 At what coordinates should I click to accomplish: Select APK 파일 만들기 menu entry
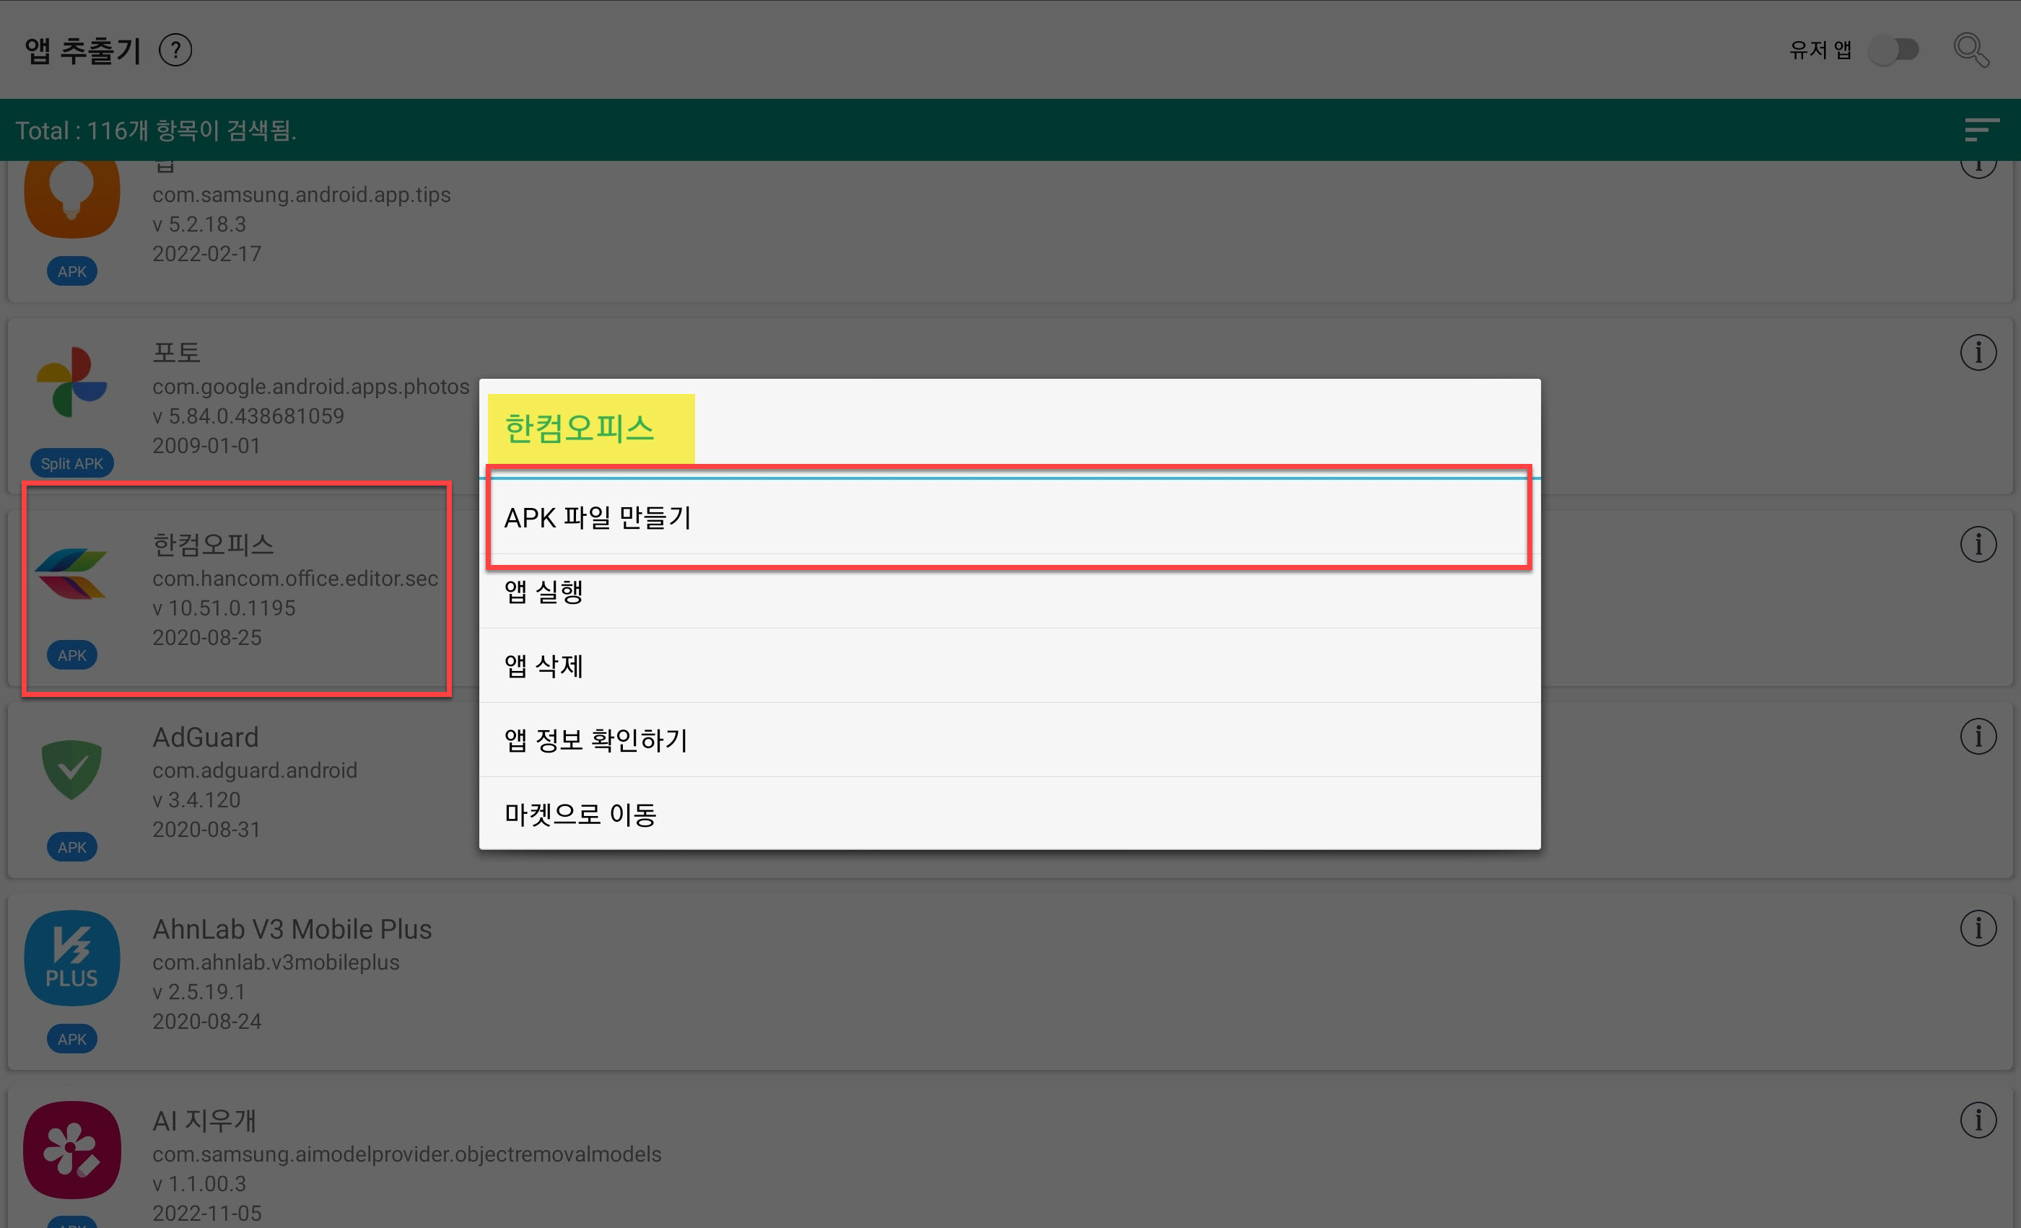(1009, 517)
